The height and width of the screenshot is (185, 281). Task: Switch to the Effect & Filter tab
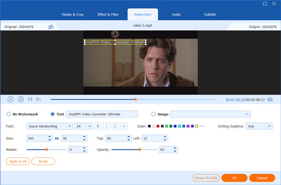pyautogui.click(x=108, y=14)
